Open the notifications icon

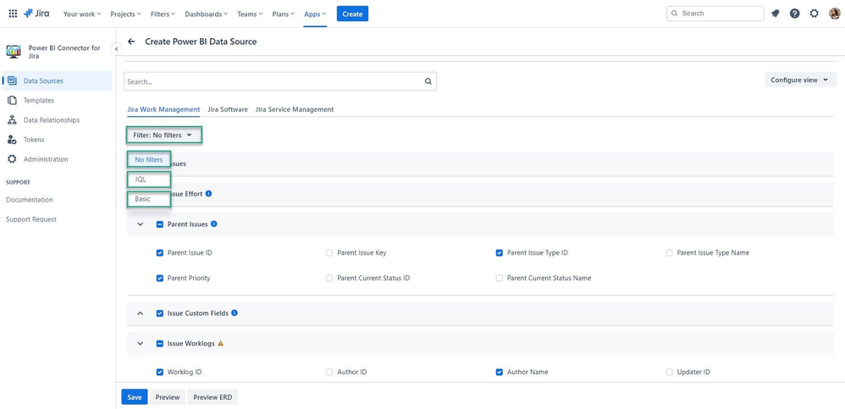[x=775, y=14]
